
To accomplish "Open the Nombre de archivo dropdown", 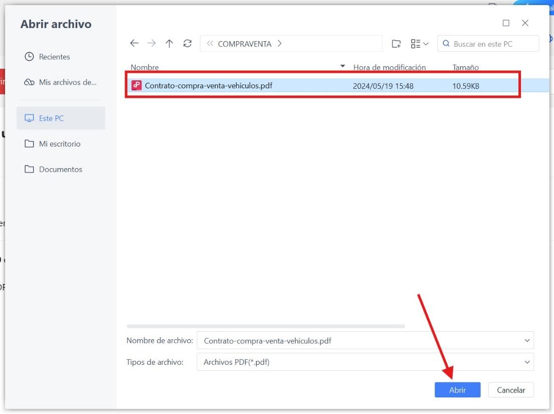I will 527,340.
